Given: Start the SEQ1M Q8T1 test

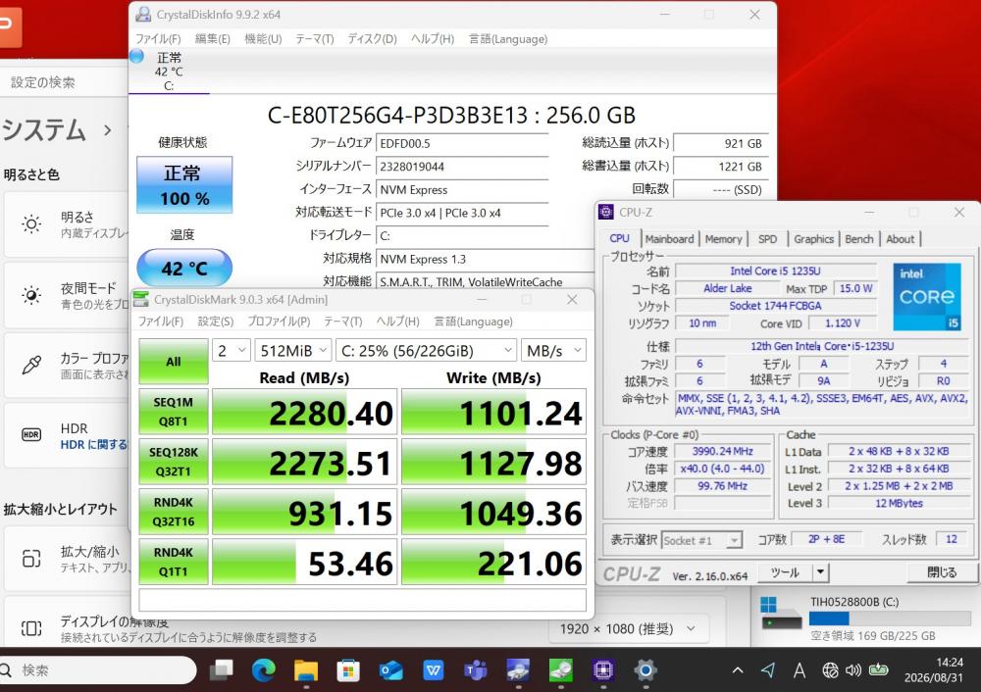Looking at the screenshot, I should tap(174, 412).
